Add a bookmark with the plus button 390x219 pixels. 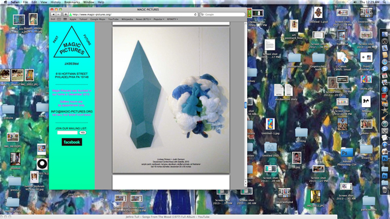[x=65, y=14]
